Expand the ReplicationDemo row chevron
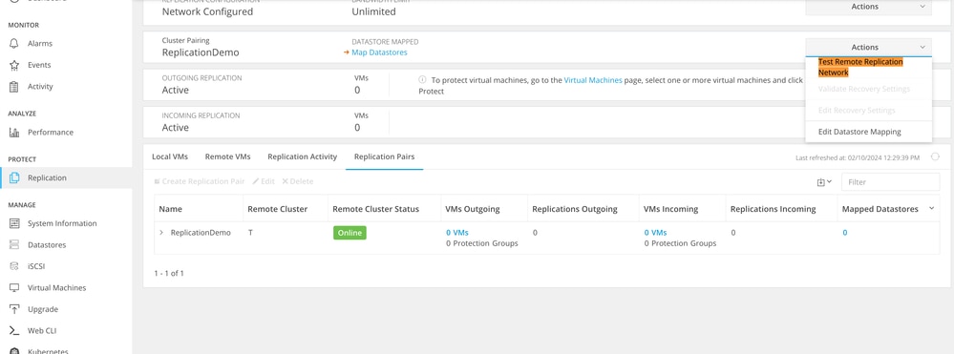Viewport: 954px width, 354px height. 161,233
